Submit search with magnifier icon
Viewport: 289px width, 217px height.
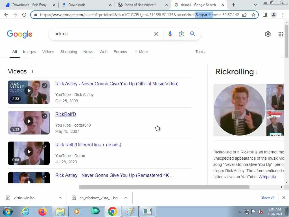192,34
